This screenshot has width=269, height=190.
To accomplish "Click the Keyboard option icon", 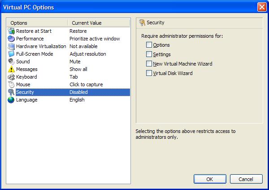I will (11, 77).
